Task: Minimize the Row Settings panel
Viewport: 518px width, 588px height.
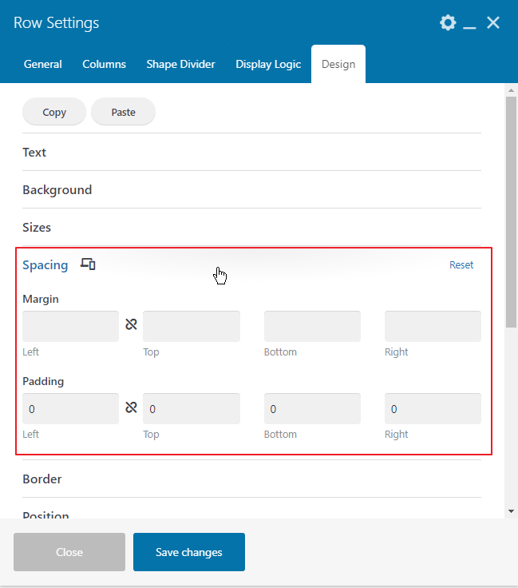Action: click(469, 27)
